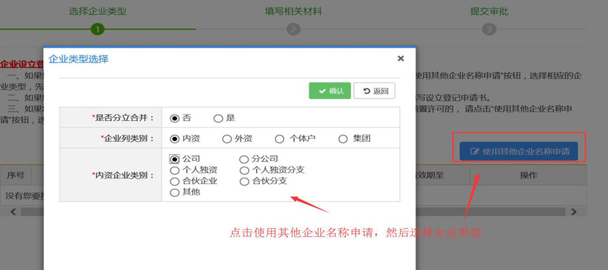Click the horizontal scrollbar under the table
This screenshot has width=608, height=270.
tap(499, 211)
